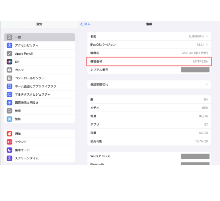Click the Display & Brightness sun icon
The height and width of the screenshot is (201, 220).
9,103
